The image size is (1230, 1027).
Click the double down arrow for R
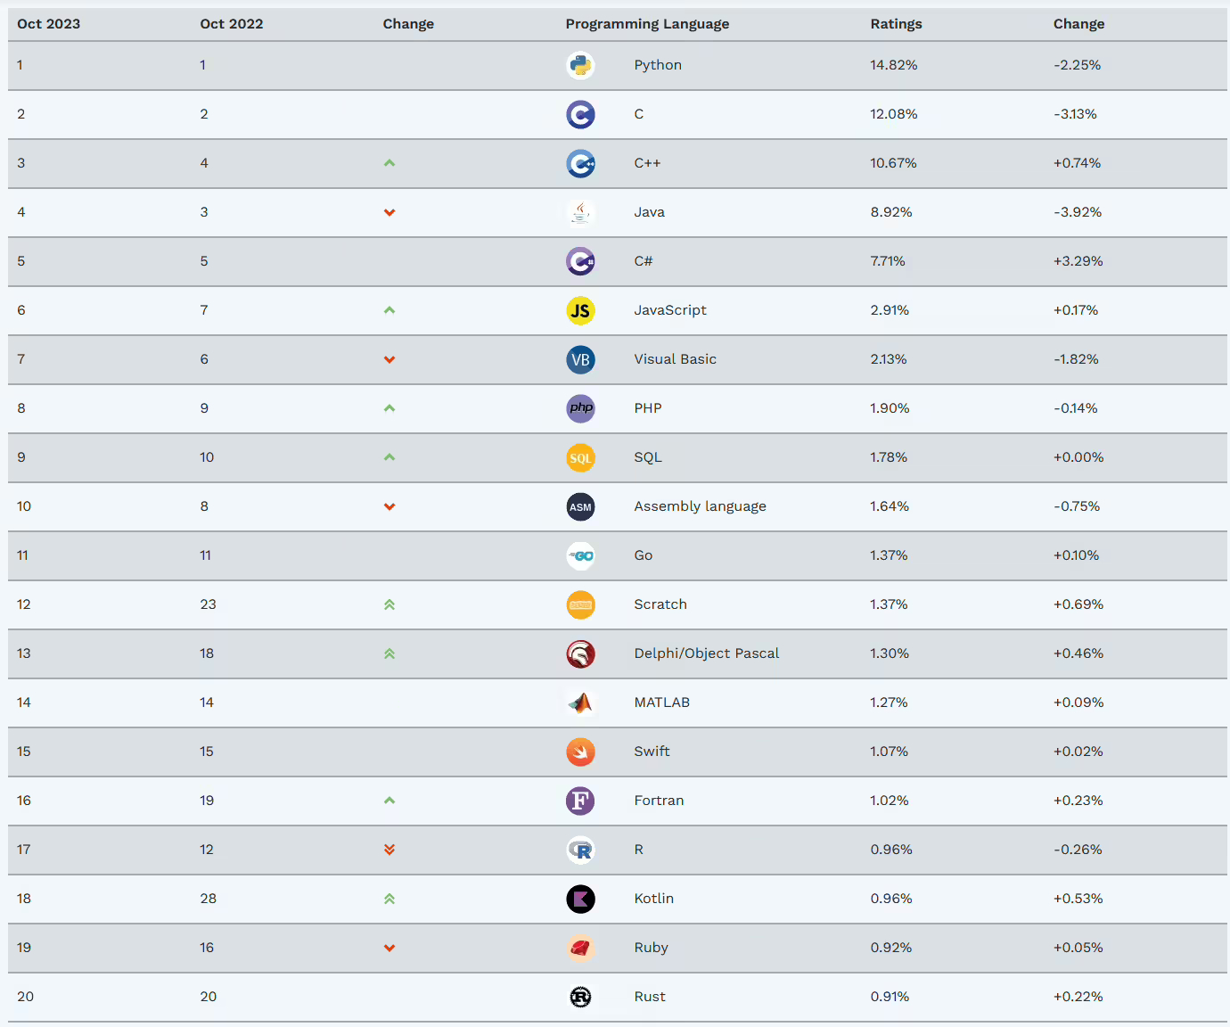tap(389, 850)
